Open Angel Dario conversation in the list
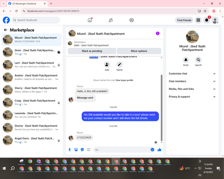 [x=31, y=141]
